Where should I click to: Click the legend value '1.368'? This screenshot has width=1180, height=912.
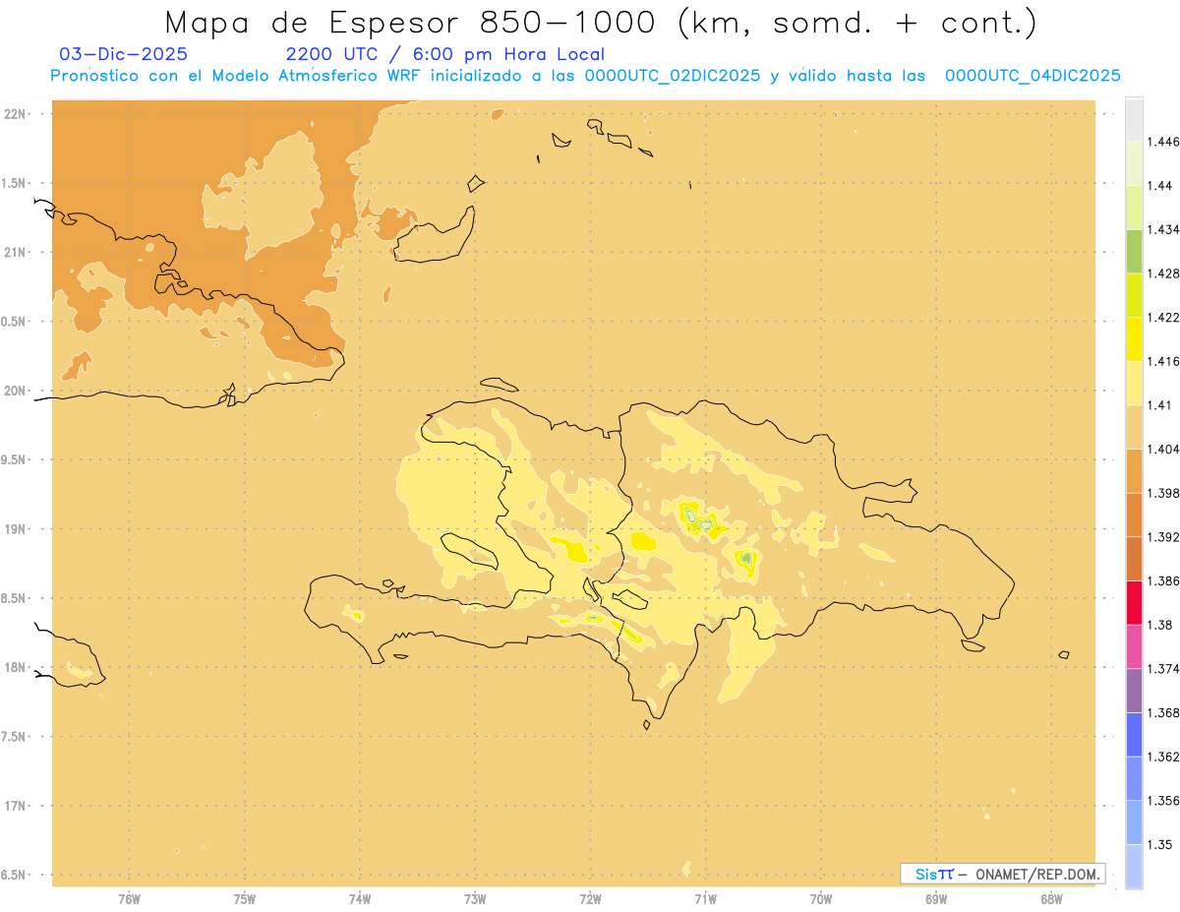1163,712
